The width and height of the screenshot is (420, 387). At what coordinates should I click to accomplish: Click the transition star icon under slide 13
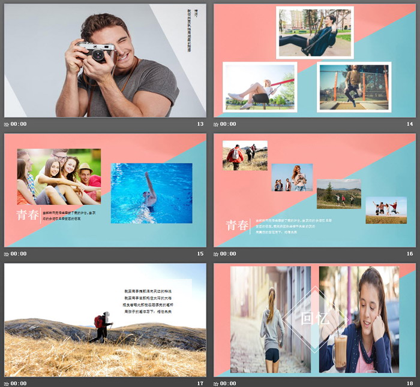click(x=7, y=124)
